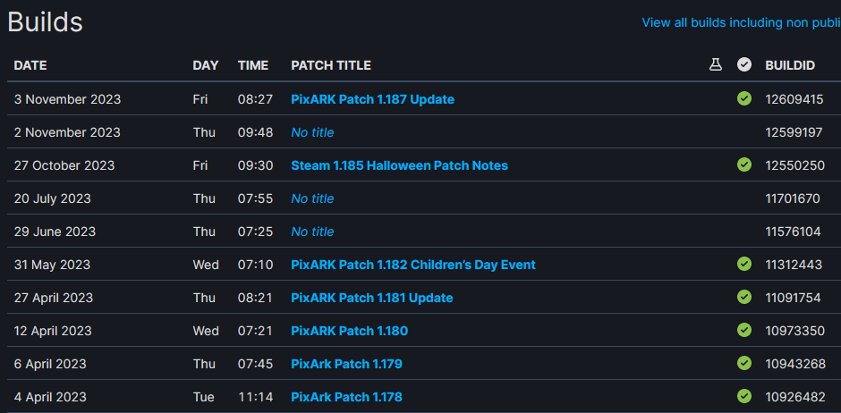Open Steam 1.185 Halloween Patch Notes
This screenshot has width=841, height=413.
pos(399,165)
